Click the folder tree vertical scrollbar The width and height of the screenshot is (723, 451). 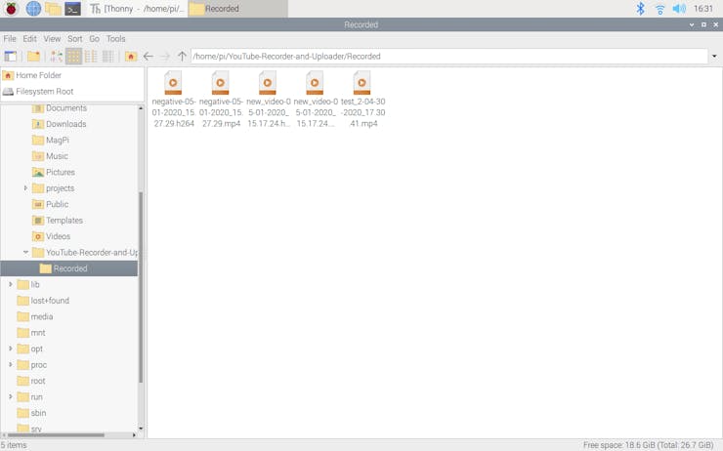141,286
